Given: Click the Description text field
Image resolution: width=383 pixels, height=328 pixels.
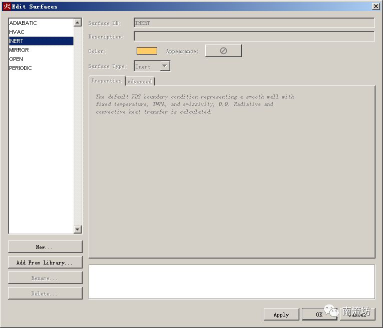Looking at the screenshot, I should click(254, 36).
